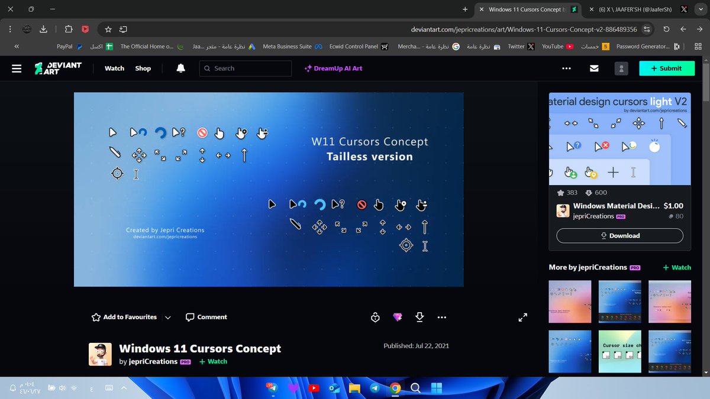Open jepriCreations author avatar
This screenshot has width=710, height=399.
coord(101,355)
